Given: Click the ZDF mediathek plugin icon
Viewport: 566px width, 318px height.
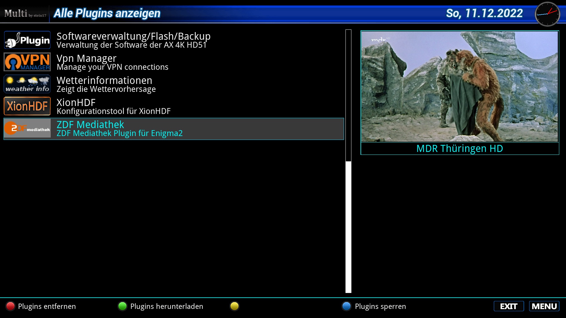Looking at the screenshot, I should tap(27, 128).
